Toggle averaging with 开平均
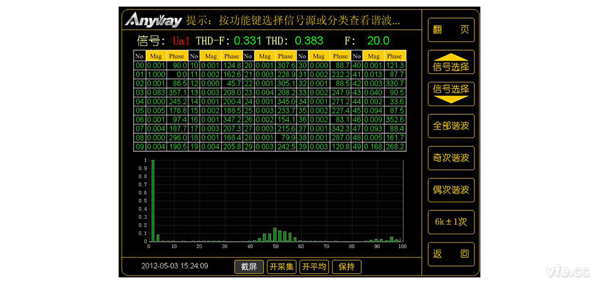599x284 pixels. coord(314,267)
